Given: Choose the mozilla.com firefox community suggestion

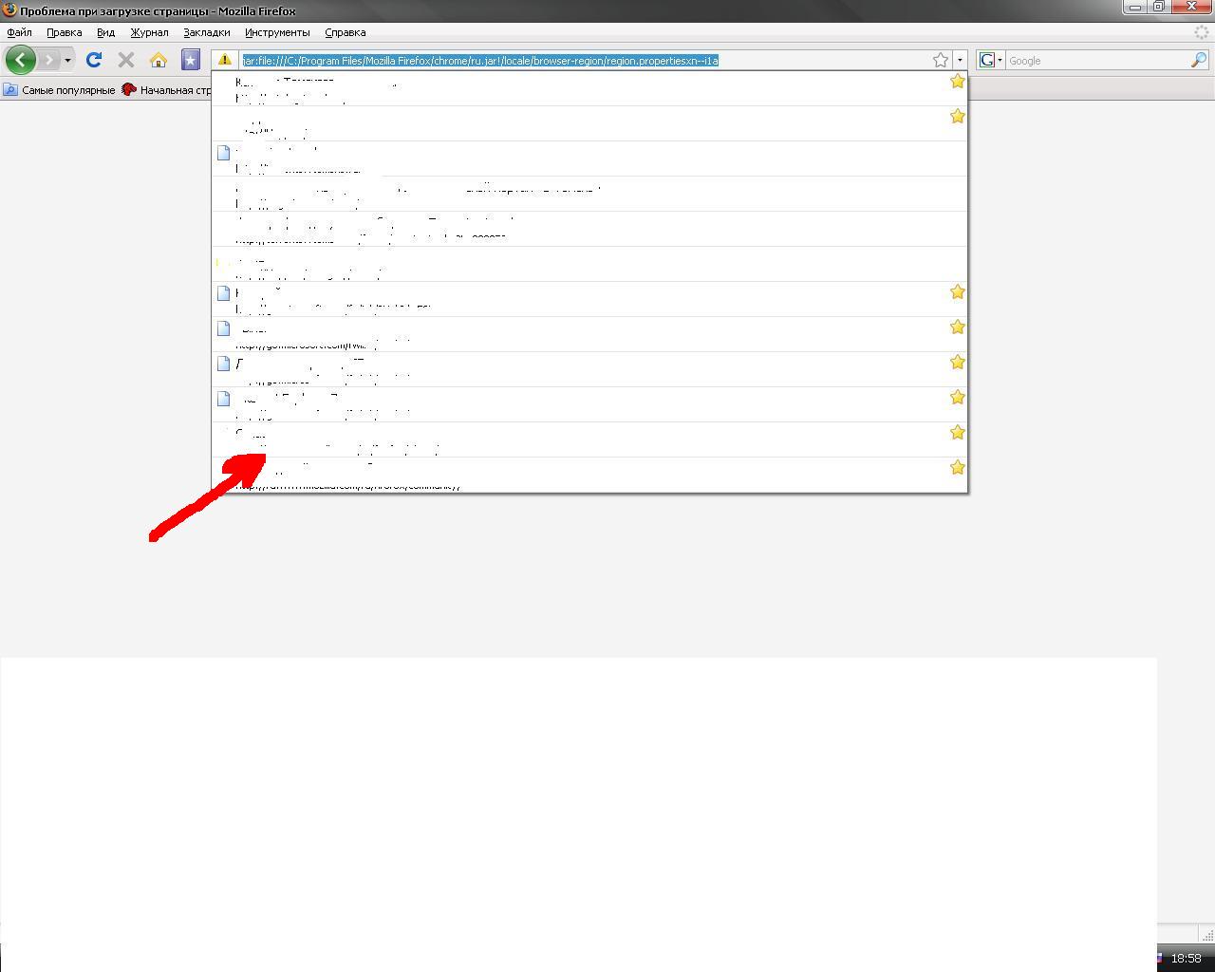Looking at the screenshot, I should 589,475.
